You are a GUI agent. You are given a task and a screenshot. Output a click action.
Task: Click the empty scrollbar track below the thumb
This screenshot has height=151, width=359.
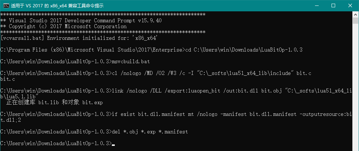coord(356,91)
